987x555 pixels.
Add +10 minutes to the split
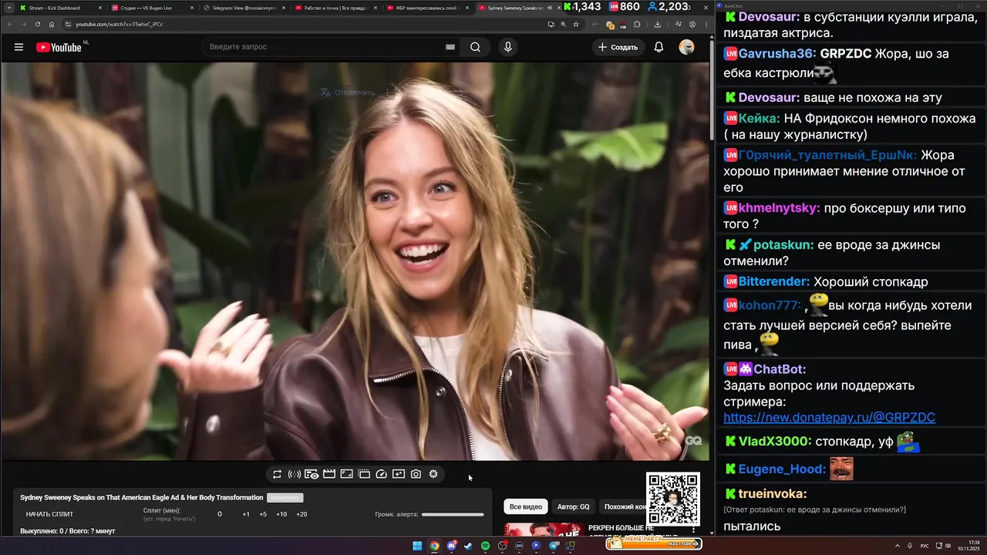click(281, 514)
